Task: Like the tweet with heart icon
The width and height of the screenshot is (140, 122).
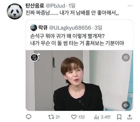Action: click(74, 117)
